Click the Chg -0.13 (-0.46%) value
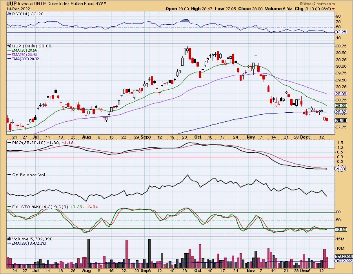This screenshot has width=353, height=274. tap(313, 9)
